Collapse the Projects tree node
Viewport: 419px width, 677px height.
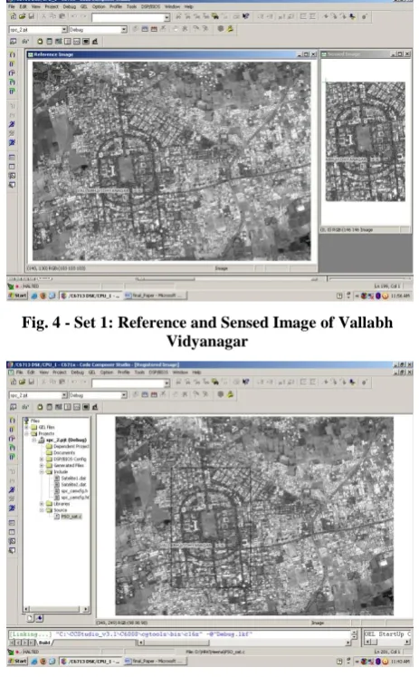point(27,433)
